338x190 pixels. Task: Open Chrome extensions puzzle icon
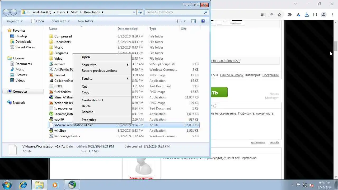[x=290, y=15]
